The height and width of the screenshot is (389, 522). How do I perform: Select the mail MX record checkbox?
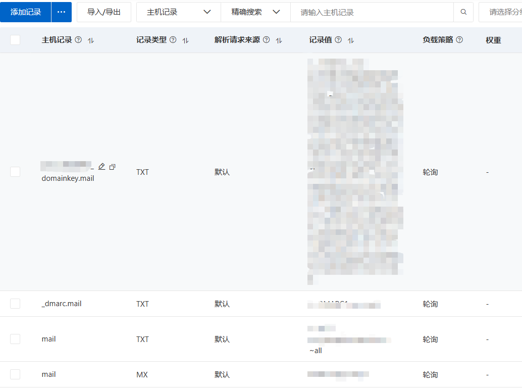[15, 374]
